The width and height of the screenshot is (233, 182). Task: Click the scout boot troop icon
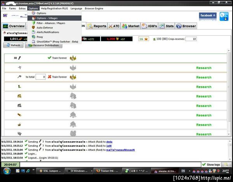19,87
